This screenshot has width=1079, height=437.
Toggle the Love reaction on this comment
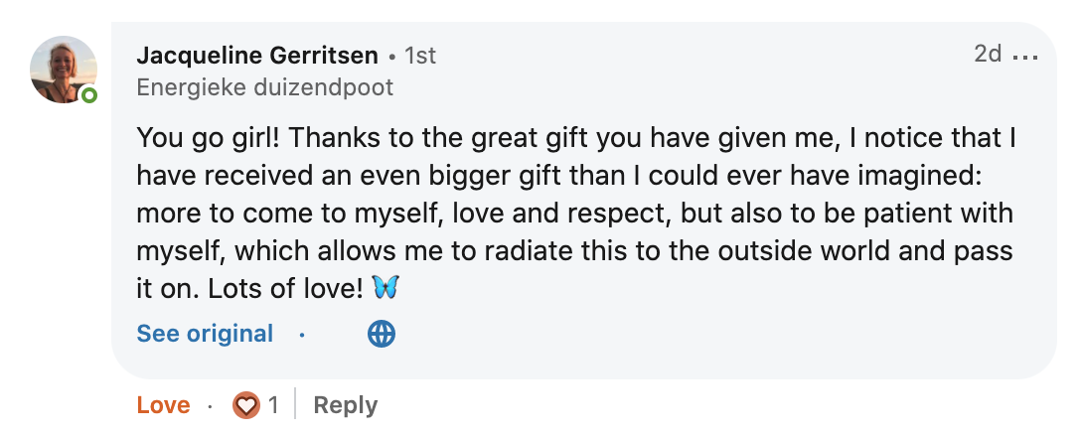[163, 405]
